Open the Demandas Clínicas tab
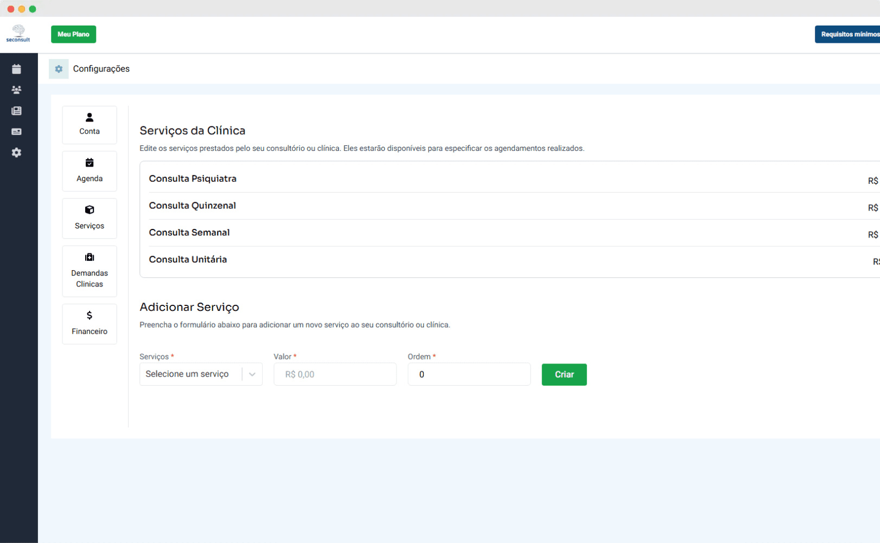The image size is (880, 543). coord(90,271)
